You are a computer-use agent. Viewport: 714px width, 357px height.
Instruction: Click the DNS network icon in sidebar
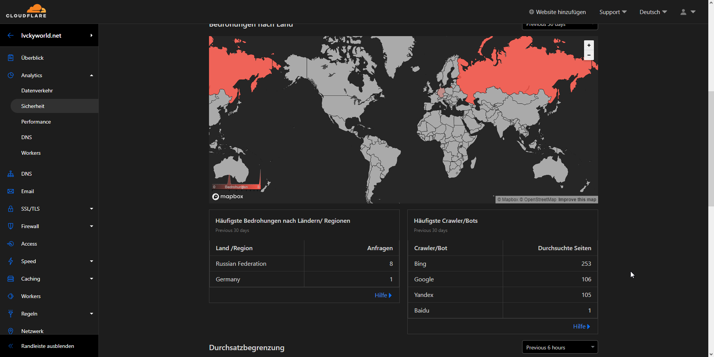click(11, 174)
